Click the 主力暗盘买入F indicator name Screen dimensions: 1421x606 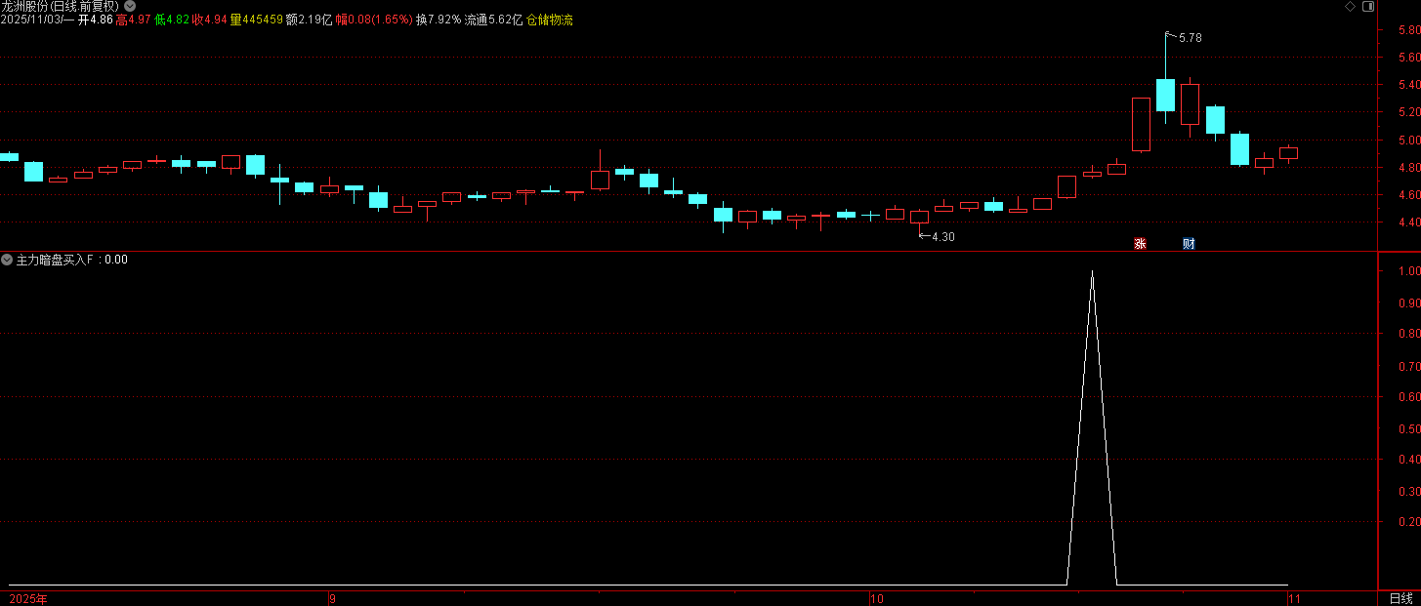[55, 260]
